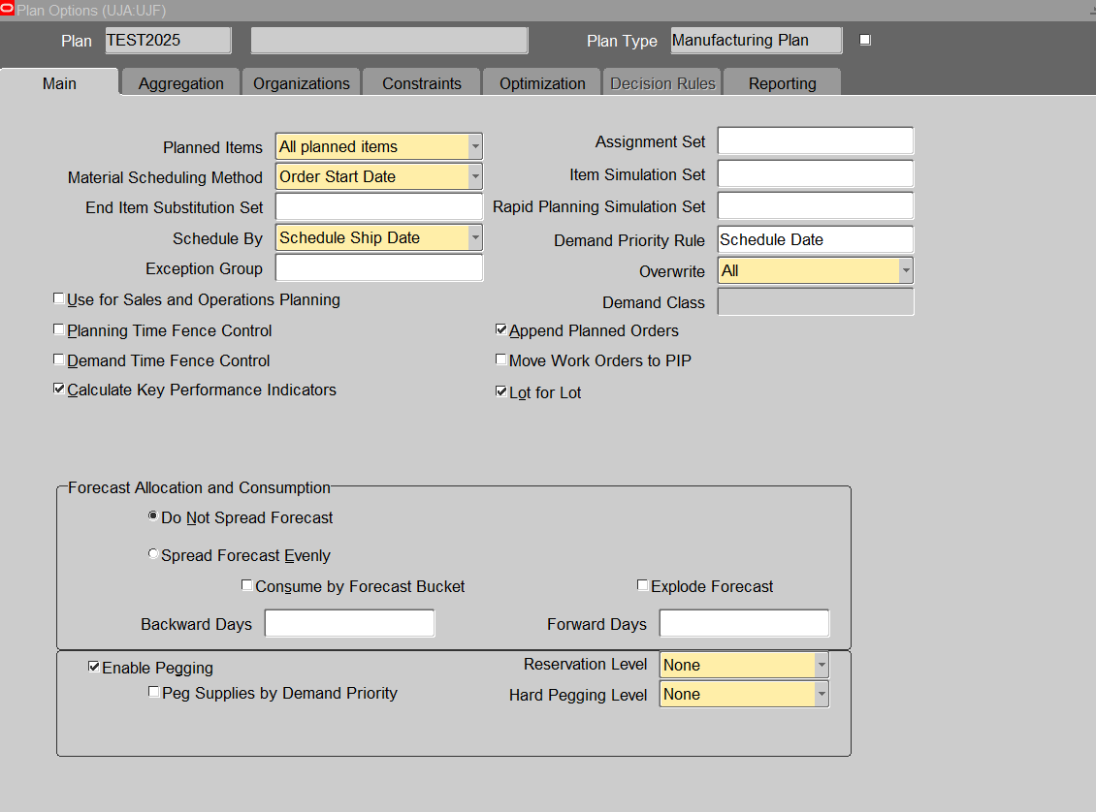
Task: Select Do Not Spread Forecast radio
Action: tap(153, 515)
